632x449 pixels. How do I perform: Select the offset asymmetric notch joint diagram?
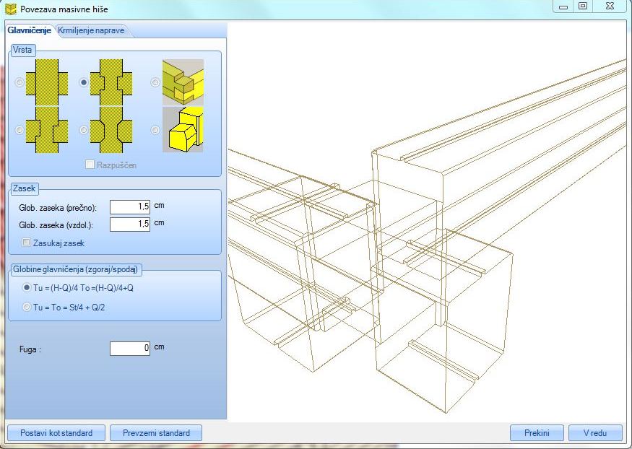click(46, 130)
